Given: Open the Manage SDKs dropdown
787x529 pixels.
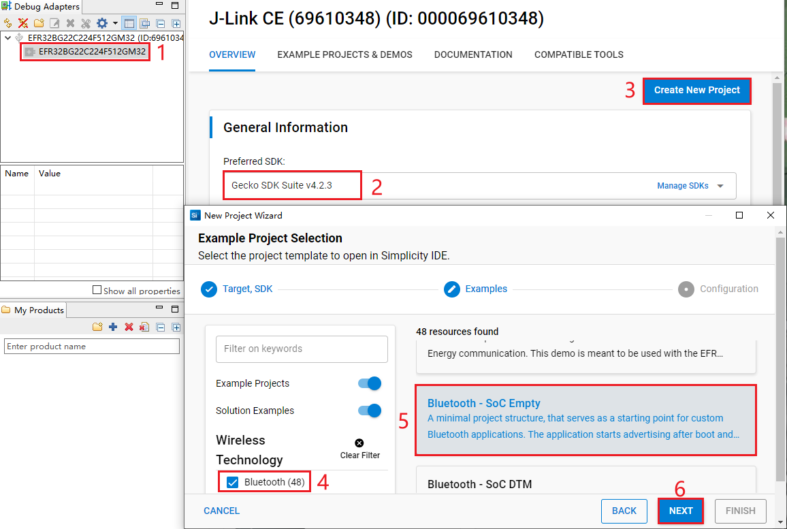Looking at the screenshot, I should tap(688, 185).
